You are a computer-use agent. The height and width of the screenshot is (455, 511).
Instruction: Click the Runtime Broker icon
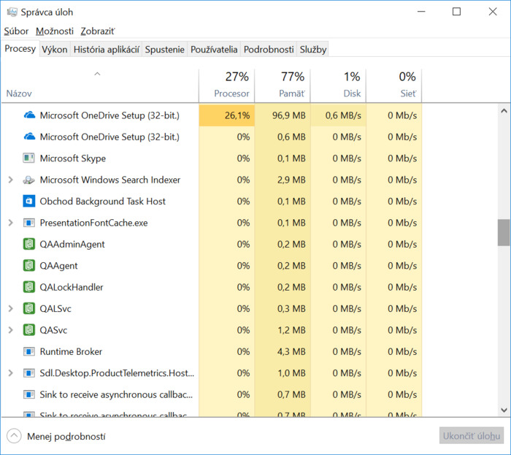pos(28,351)
